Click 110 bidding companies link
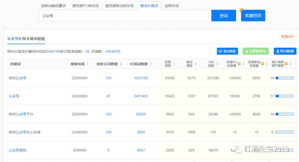This screenshot has height=162, width=299. tap(108, 78)
